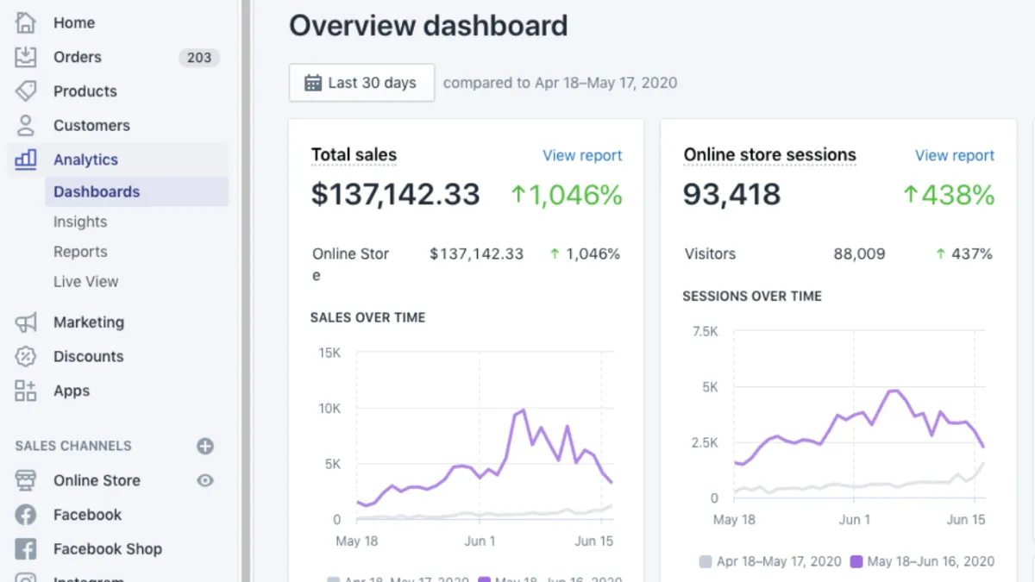
Task: Open the Last 30 days date picker
Action: [x=361, y=83]
